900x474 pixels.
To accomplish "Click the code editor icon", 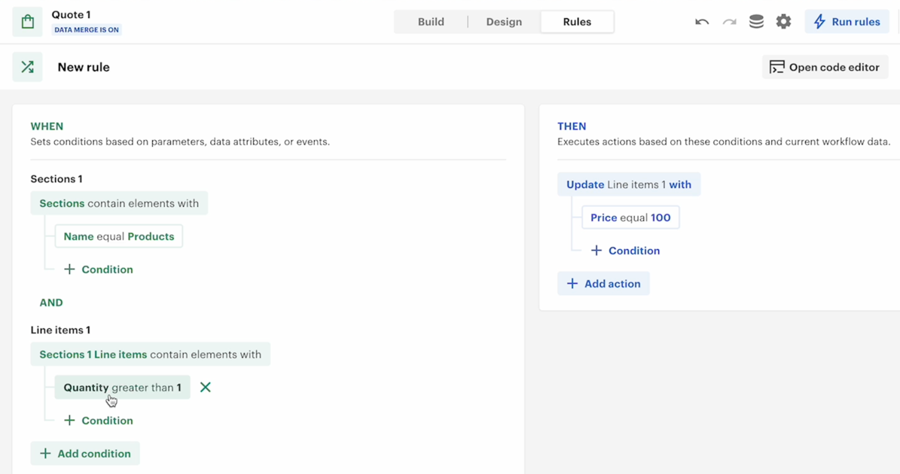I will click(776, 66).
